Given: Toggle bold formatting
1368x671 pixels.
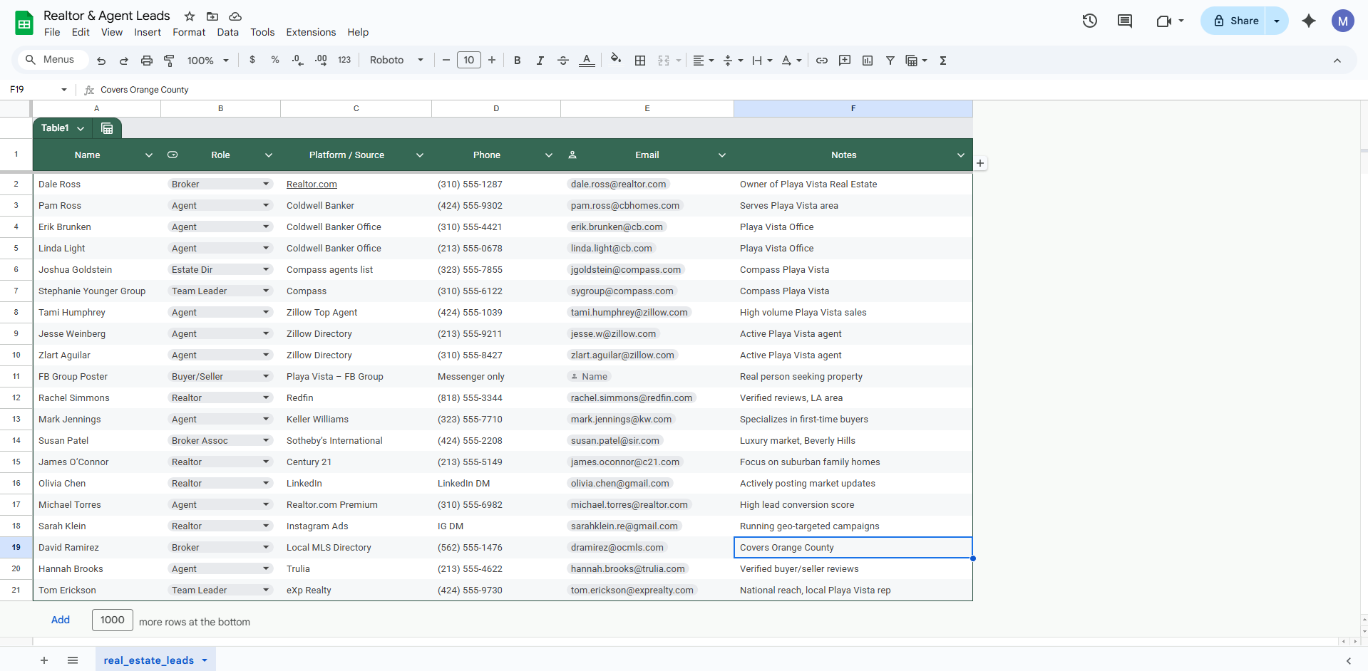Looking at the screenshot, I should pyautogui.click(x=517, y=61).
